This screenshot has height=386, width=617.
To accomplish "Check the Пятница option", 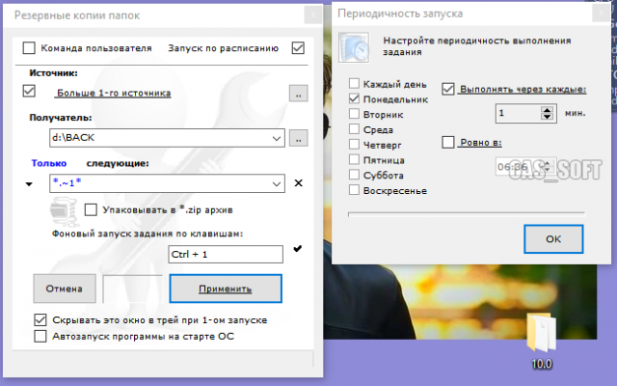I will tap(354, 159).
